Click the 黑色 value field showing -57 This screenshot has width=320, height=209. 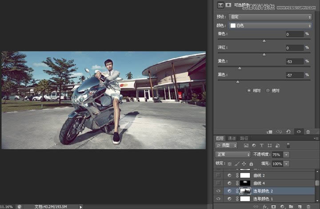click(x=295, y=75)
